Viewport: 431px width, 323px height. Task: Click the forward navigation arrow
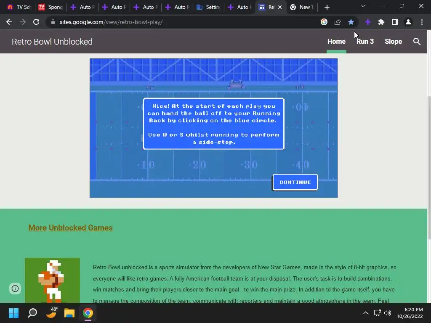tap(23, 22)
